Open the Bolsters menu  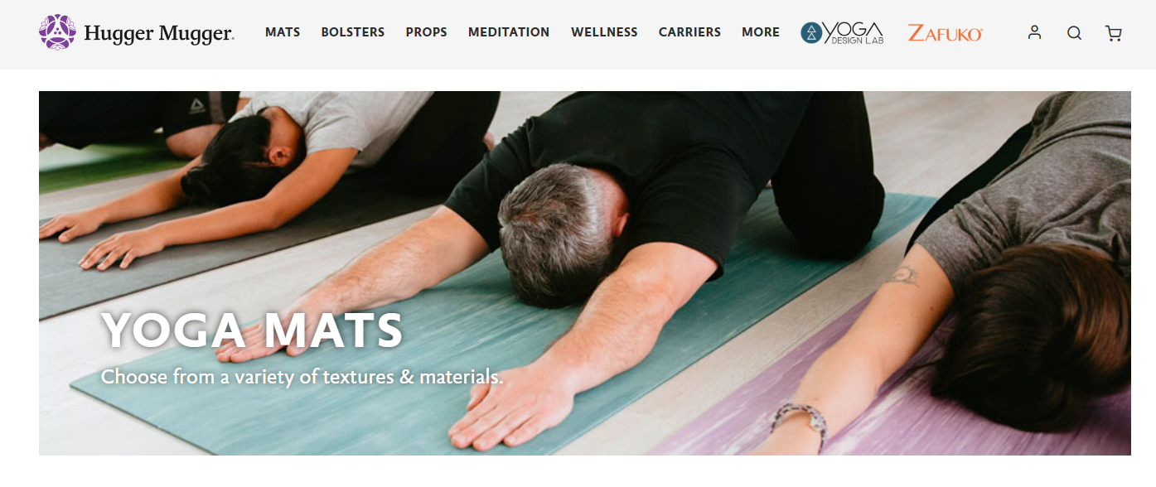[353, 32]
